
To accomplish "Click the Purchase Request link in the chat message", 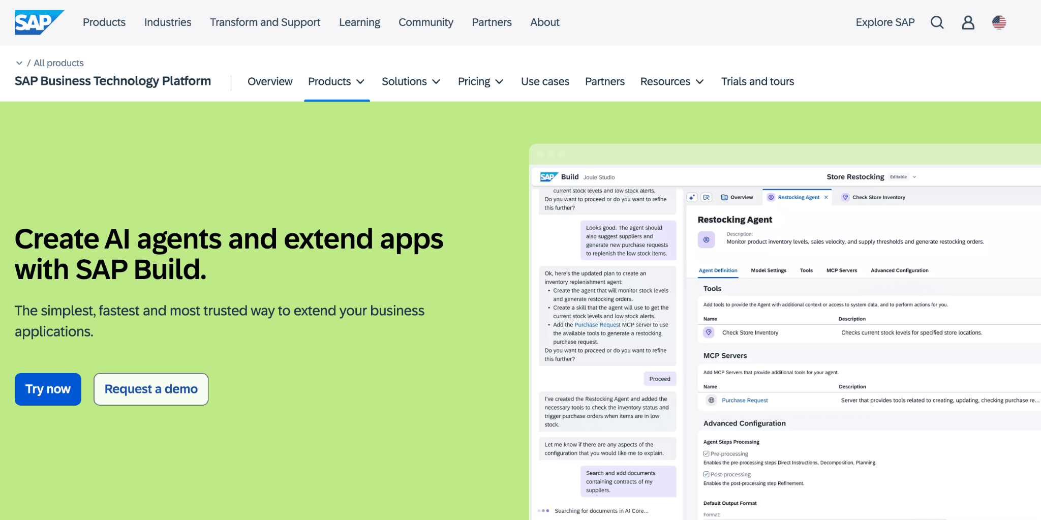I will (597, 324).
